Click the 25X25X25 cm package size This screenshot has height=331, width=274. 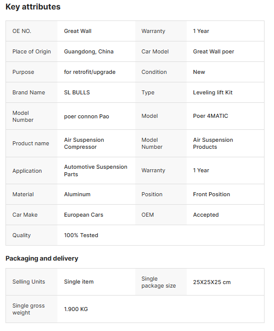tap(212, 282)
